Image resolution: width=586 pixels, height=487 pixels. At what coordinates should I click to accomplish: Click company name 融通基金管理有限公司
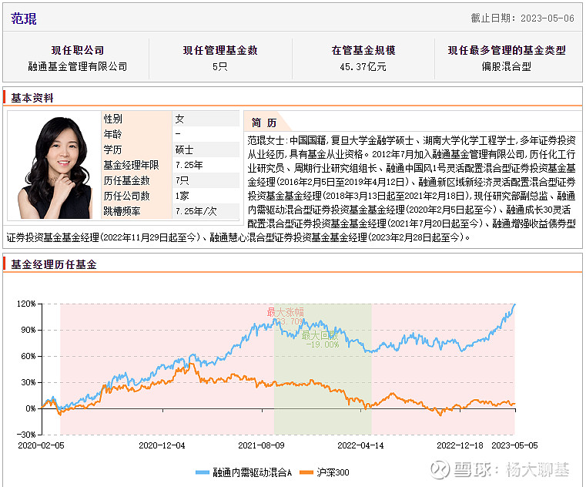[77, 66]
